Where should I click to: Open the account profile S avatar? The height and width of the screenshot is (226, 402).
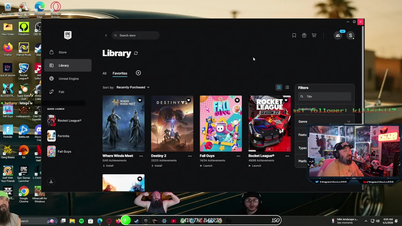350,35
